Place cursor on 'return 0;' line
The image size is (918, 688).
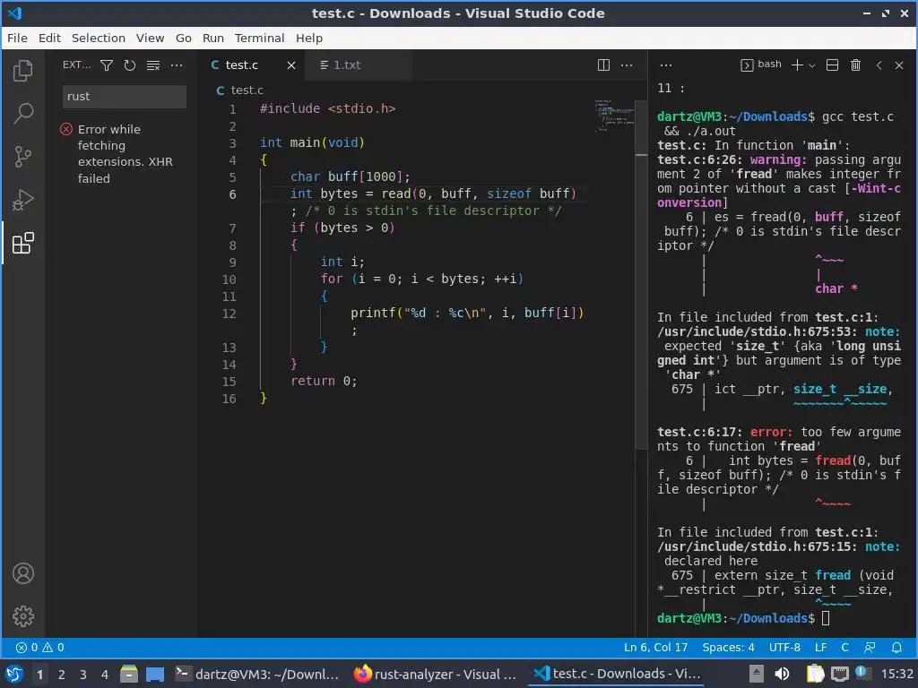point(323,381)
